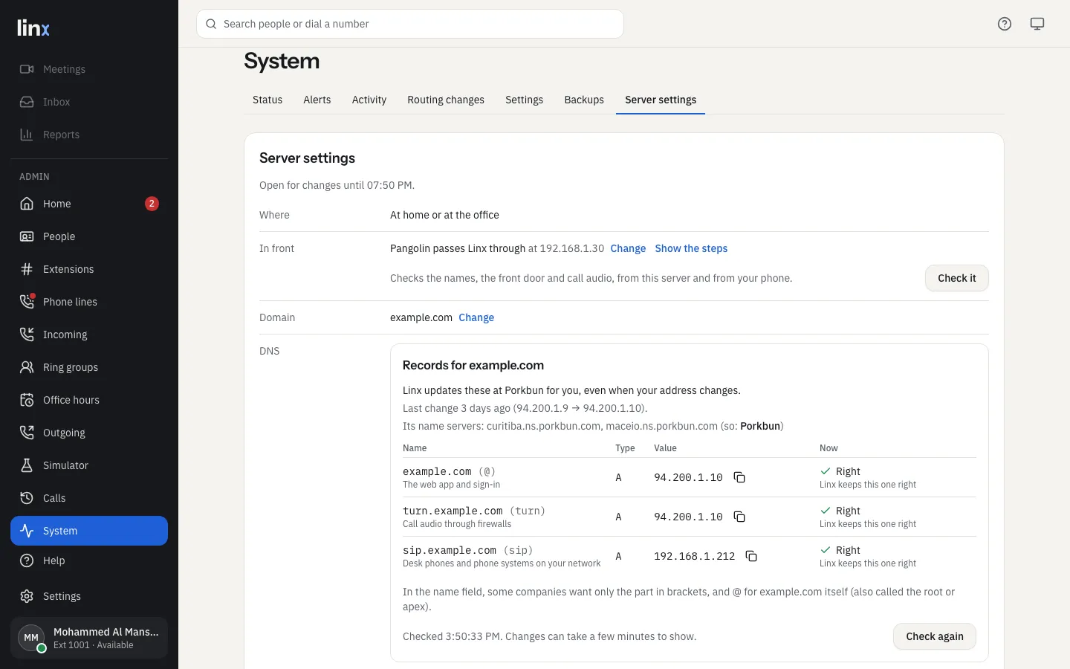Open the Extensions section
This screenshot has height=669, width=1070.
(x=89, y=269)
